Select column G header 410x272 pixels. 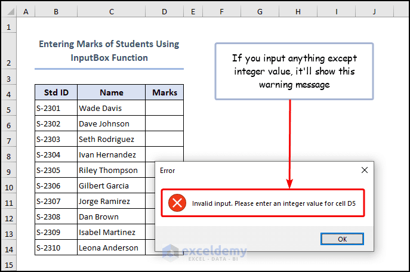tap(260, 11)
